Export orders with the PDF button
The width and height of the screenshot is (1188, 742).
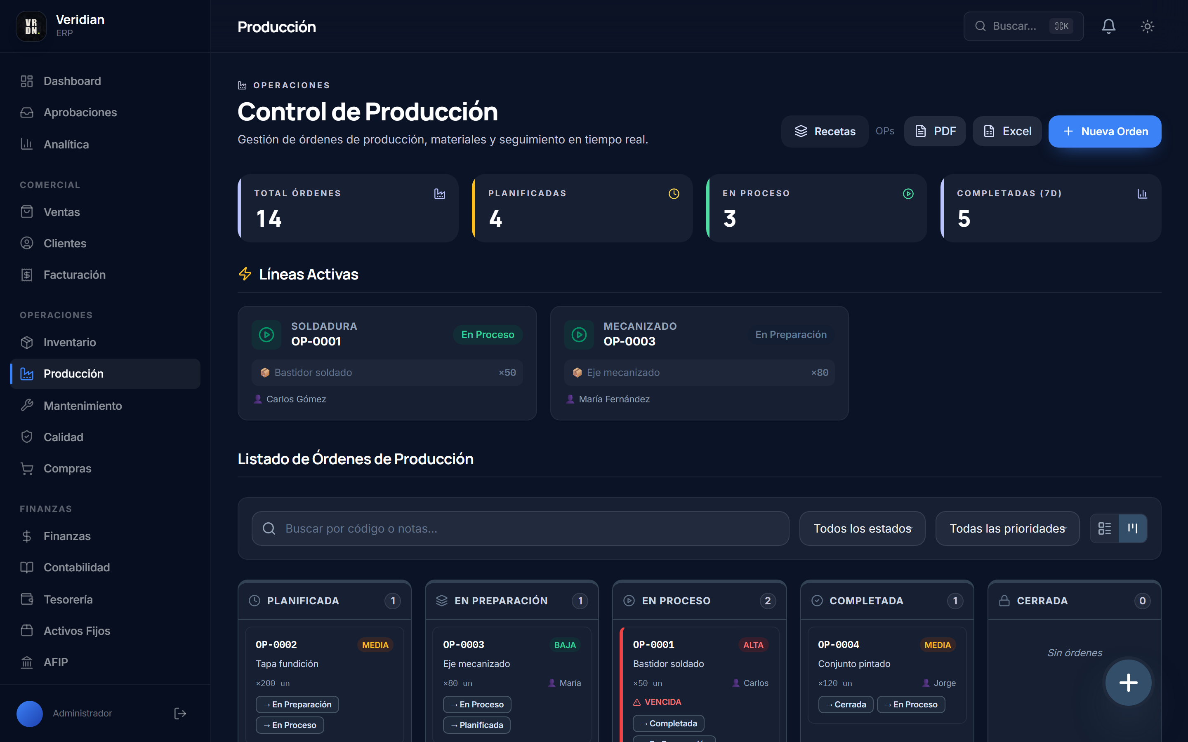(x=935, y=131)
